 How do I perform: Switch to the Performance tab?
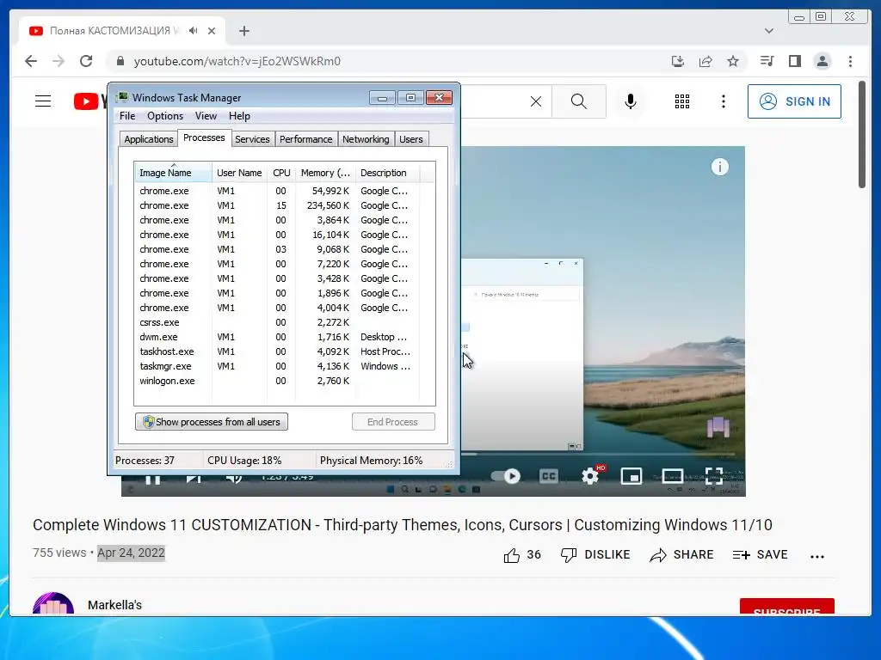306,139
